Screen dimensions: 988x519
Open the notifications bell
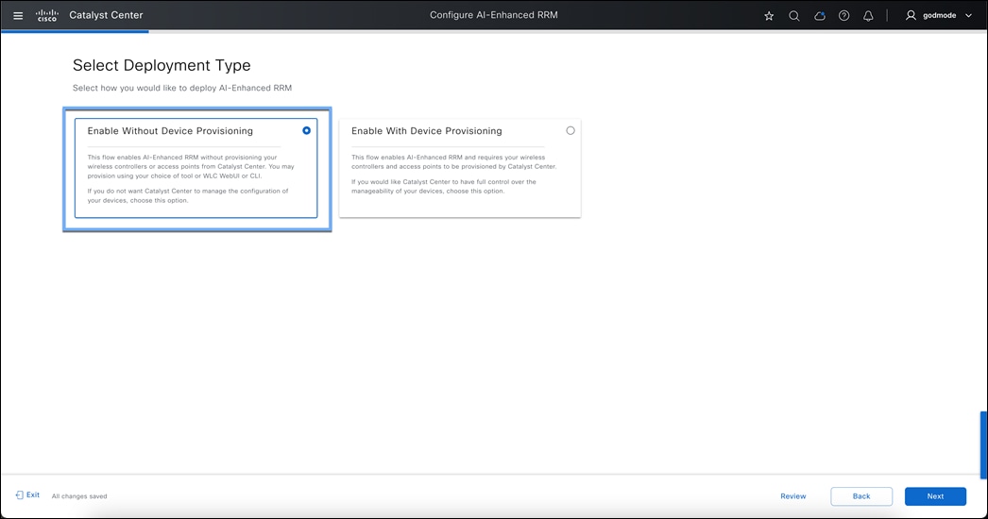coord(868,16)
